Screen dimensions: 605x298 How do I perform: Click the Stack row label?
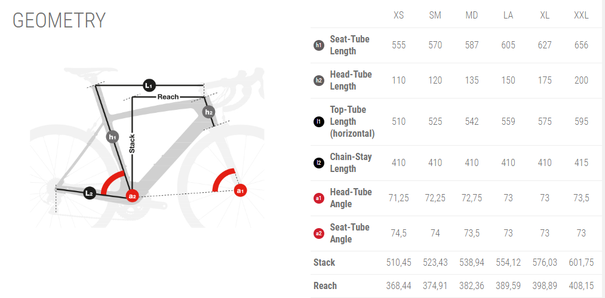click(324, 262)
